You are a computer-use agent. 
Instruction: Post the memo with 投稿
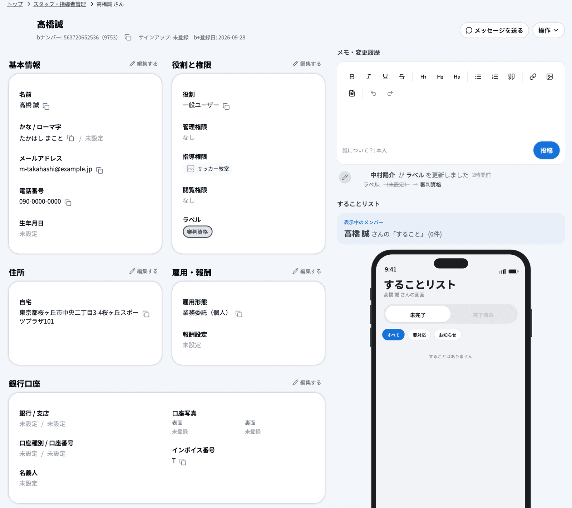point(546,150)
